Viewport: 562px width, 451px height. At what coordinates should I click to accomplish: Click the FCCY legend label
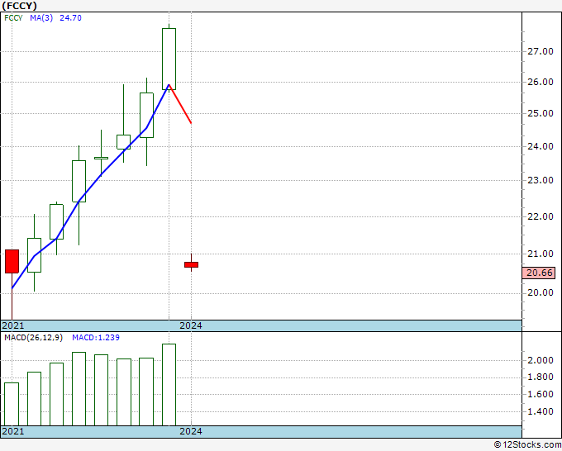13,18
